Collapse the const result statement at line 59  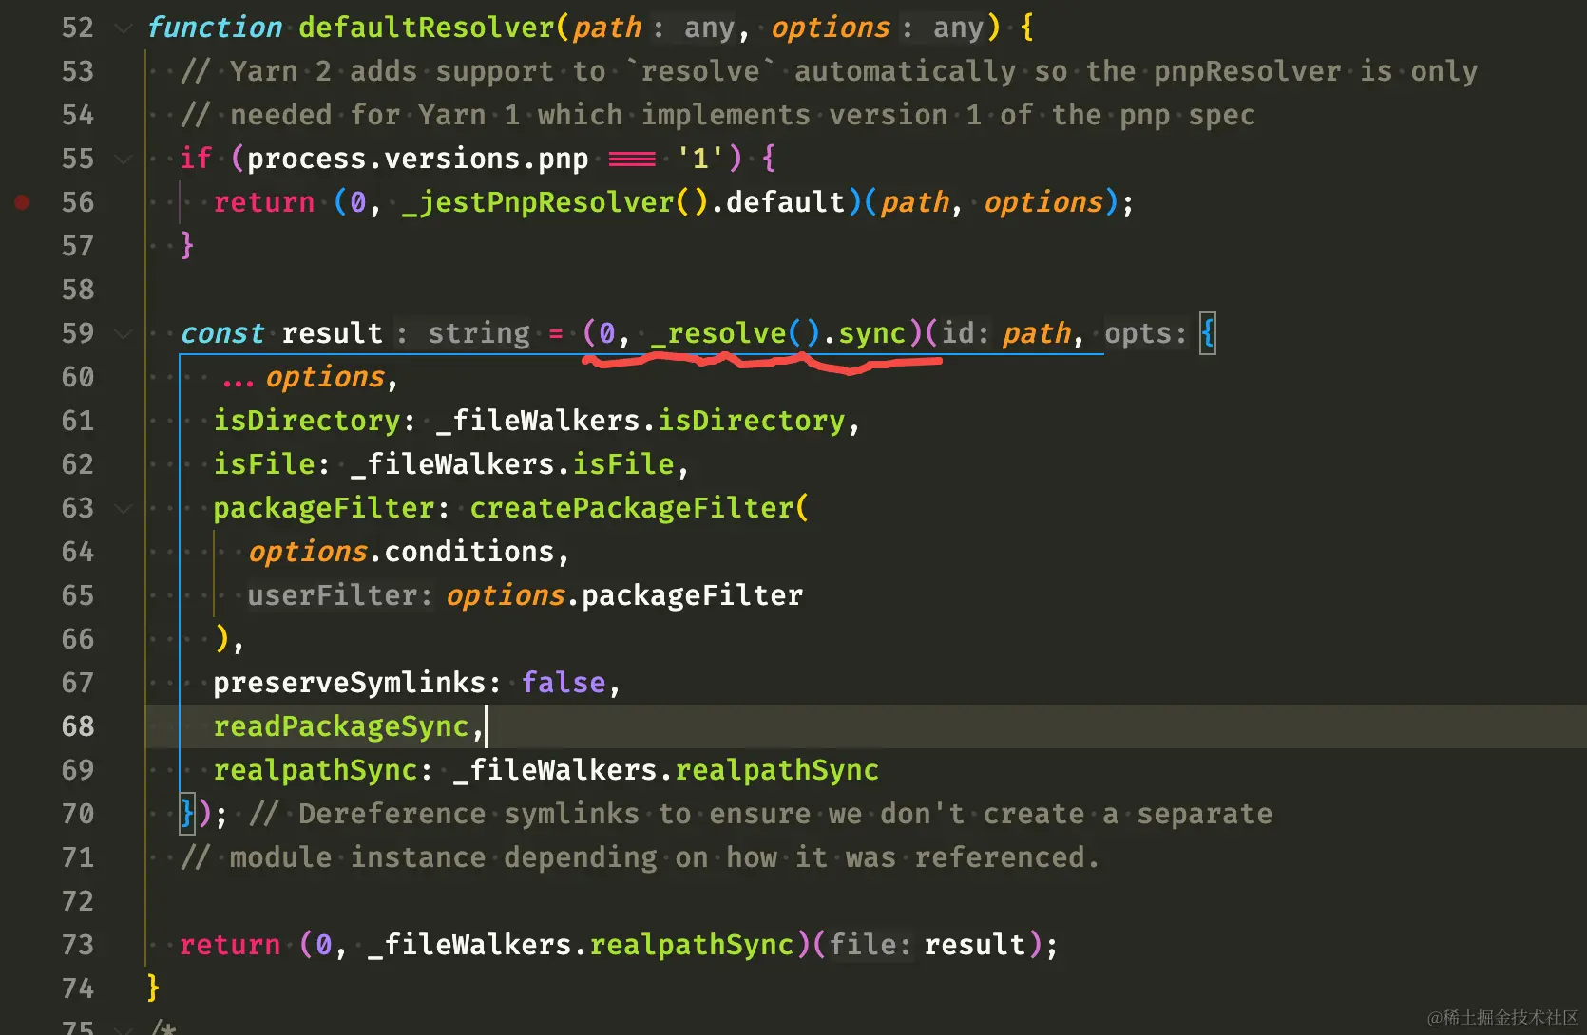coord(123,333)
